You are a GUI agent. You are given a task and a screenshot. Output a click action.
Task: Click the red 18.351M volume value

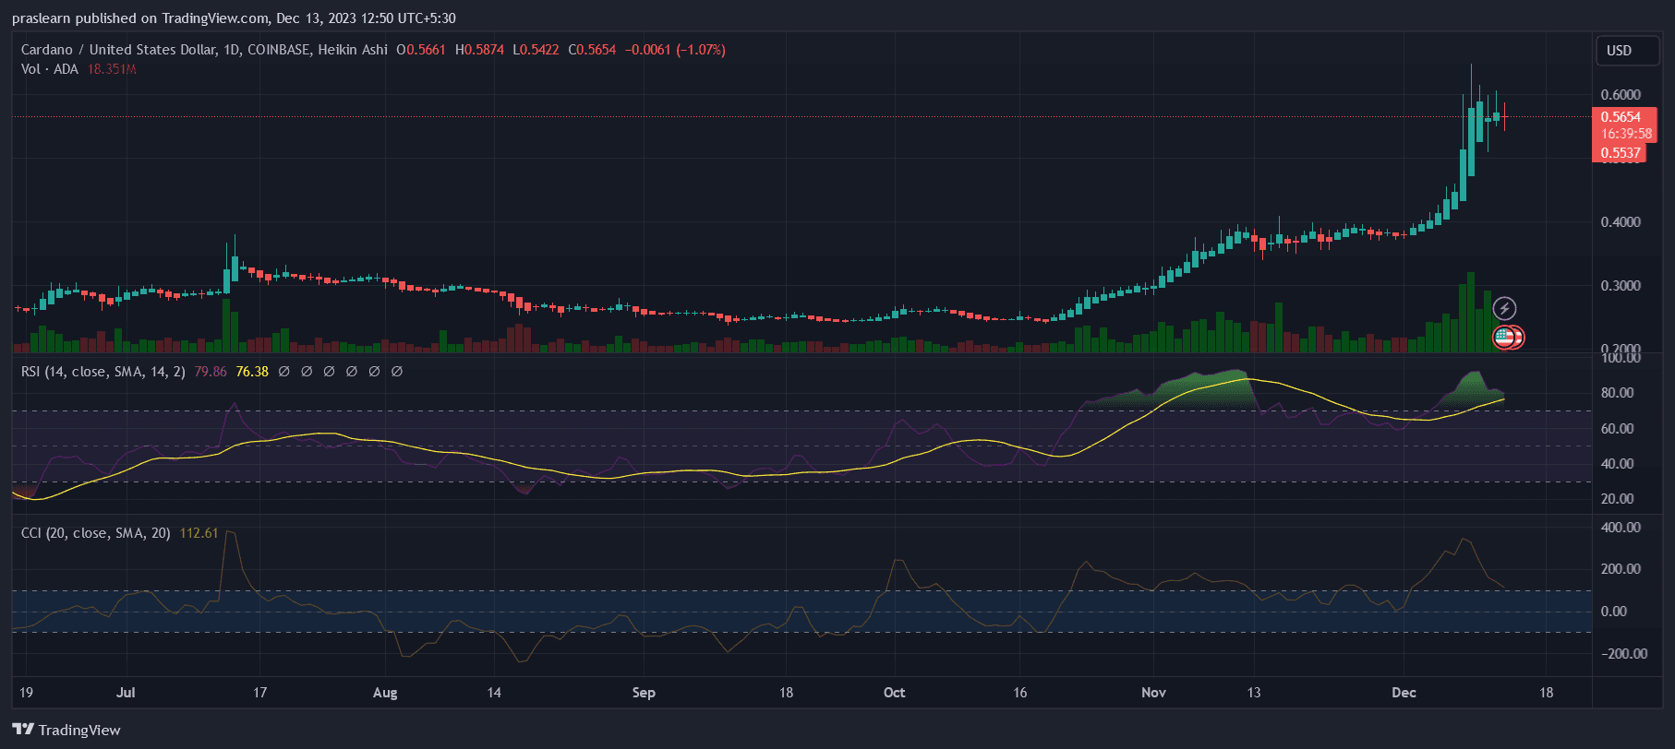tap(112, 69)
